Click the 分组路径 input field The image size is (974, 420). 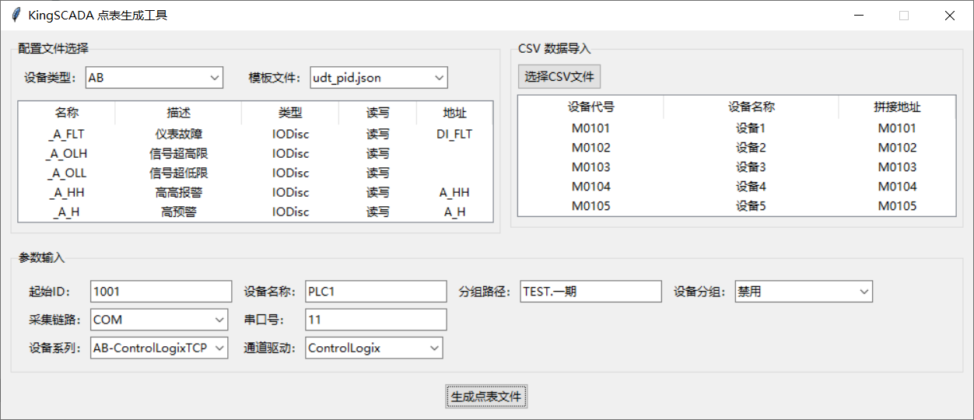tap(590, 292)
